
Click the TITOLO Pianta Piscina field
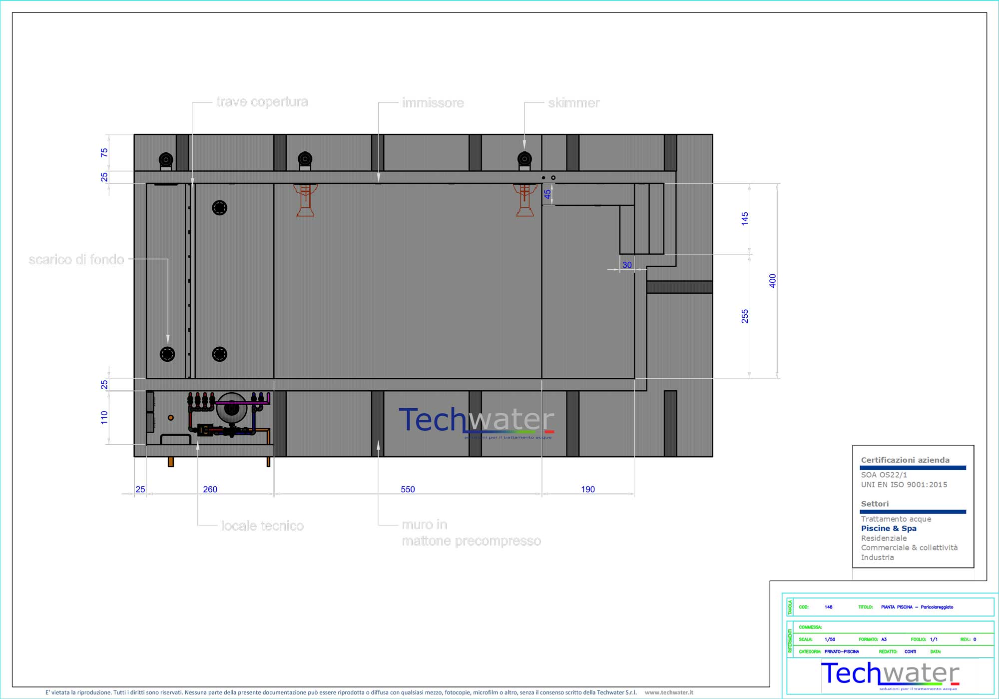click(906, 607)
